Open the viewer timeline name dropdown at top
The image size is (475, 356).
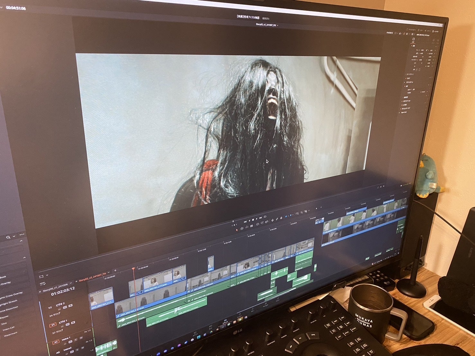click(x=278, y=25)
